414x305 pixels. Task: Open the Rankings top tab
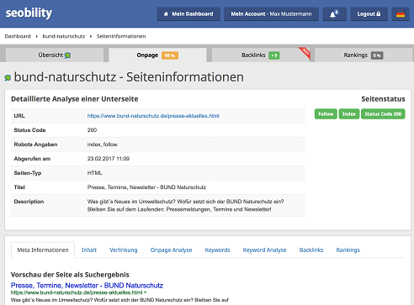click(x=364, y=55)
